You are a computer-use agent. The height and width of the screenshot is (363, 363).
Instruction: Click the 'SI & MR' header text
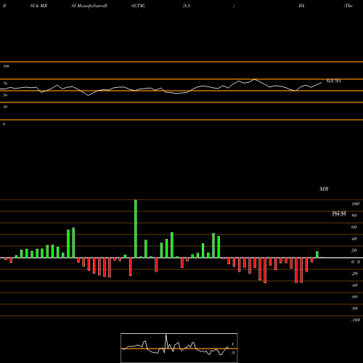tap(38, 6)
